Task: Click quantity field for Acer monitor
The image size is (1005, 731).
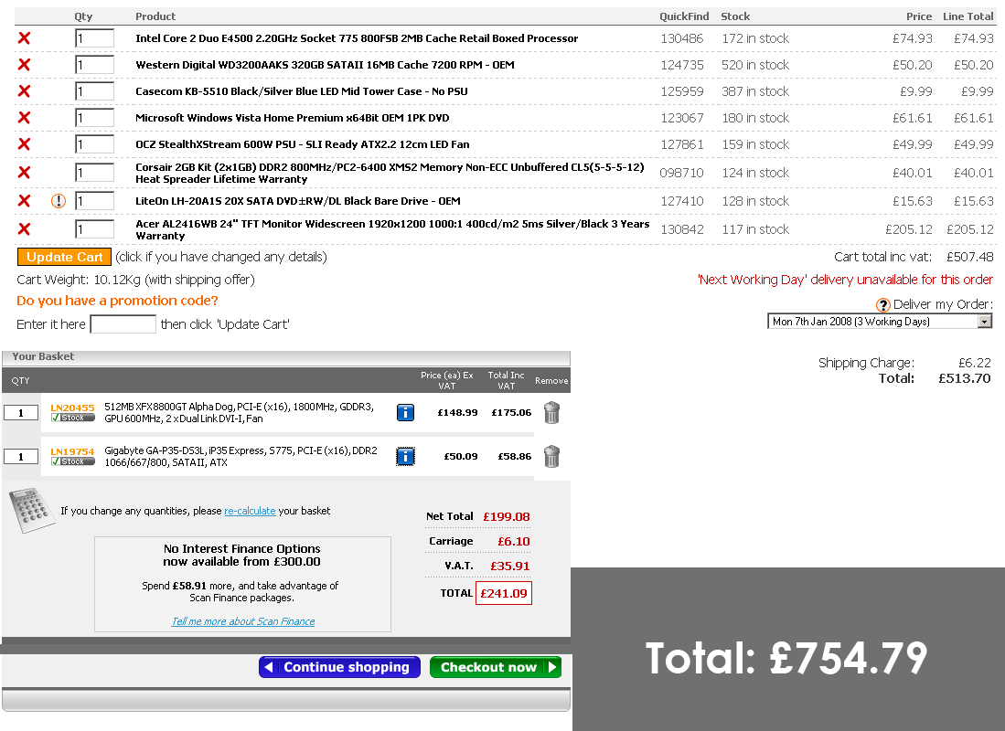Action: 95,228
